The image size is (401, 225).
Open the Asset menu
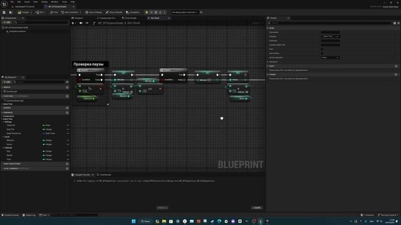click(27, 2)
